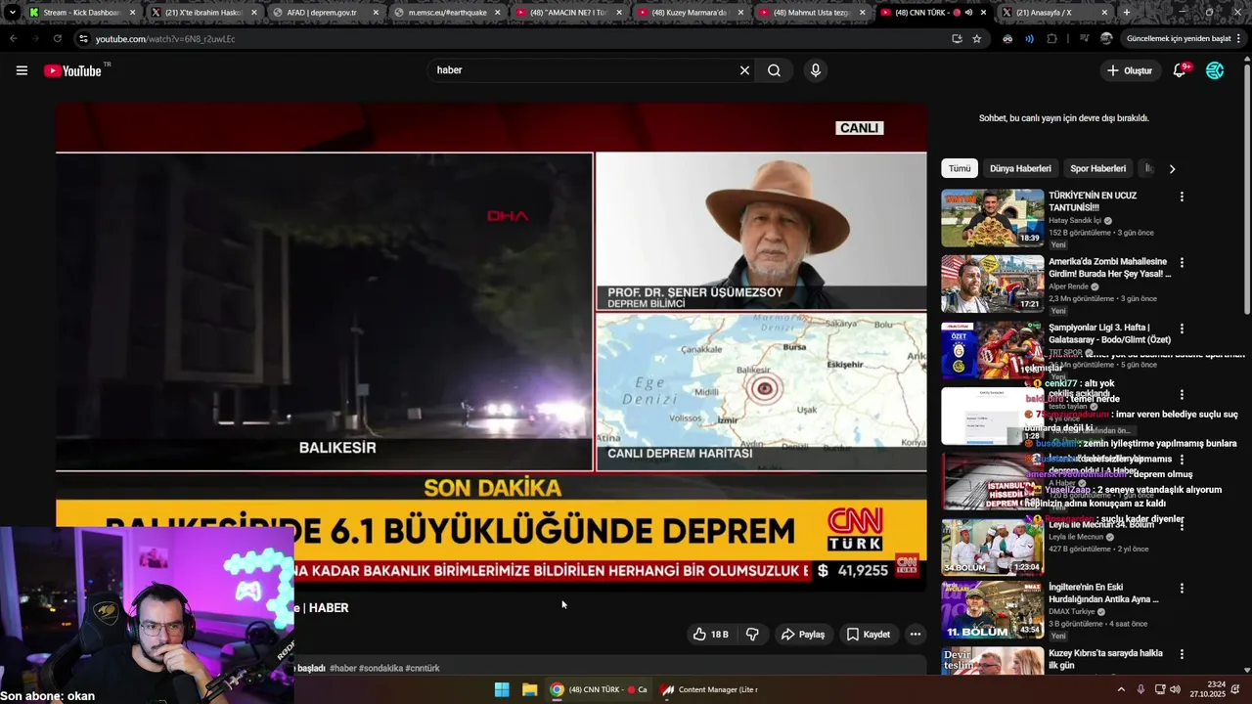1252x704 pixels.
Task: Open options for Şampiyonlar Ligi 3. Hafta video
Action: 1182,329
